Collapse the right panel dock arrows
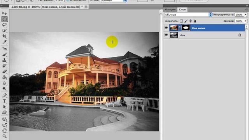This screenshot has height=140, width=249. pyautogui.click(x=247, y=5)
